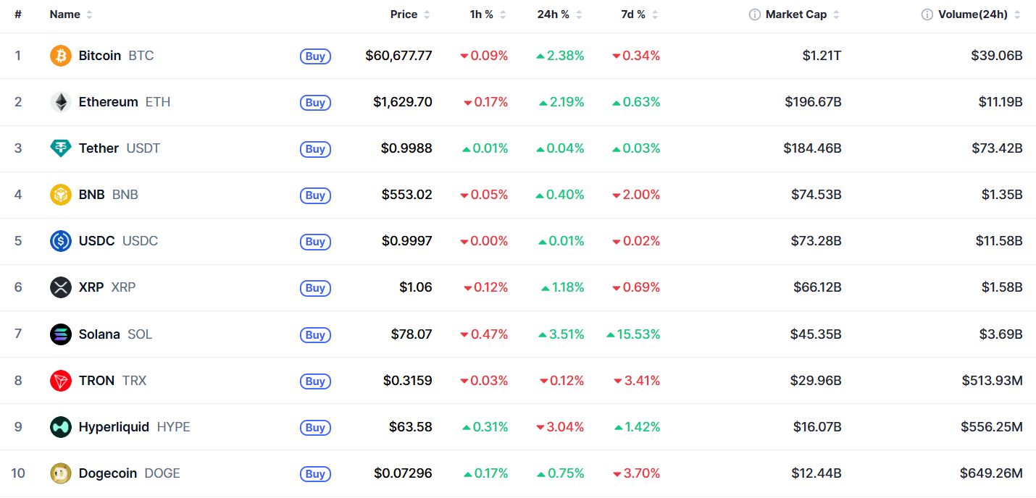Open Market Cap info tooltip icon

755,14
